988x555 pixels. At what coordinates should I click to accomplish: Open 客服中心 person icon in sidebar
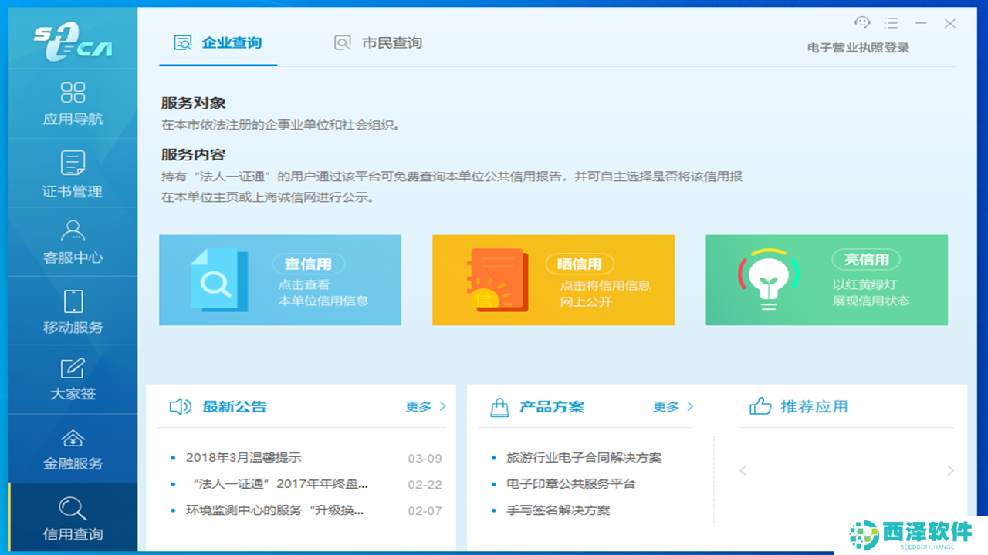(x=73, y=230)
